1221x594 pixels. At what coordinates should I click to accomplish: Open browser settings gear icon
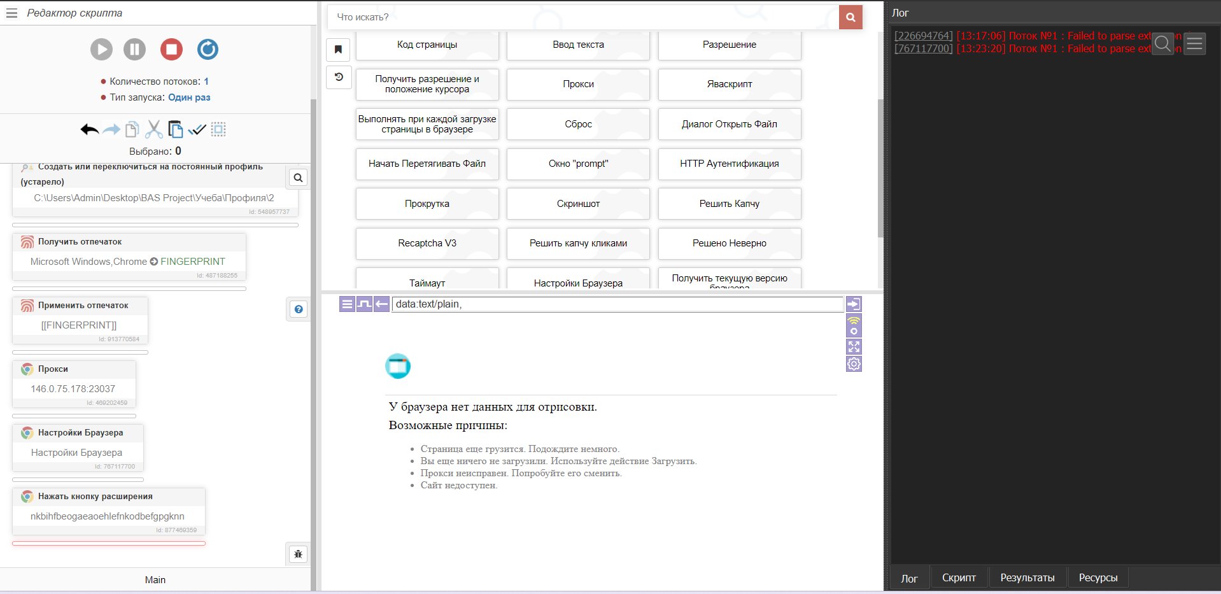click(854, 364)
